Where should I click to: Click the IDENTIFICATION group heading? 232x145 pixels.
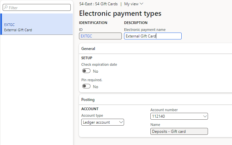tap(93, 23)
